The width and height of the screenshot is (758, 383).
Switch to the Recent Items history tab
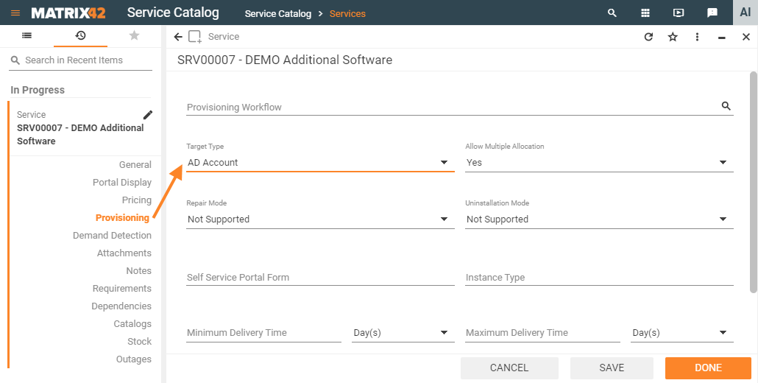80,35
